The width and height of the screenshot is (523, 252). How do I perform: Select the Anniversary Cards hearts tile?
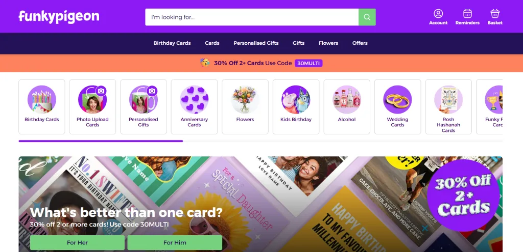[194, 107]
